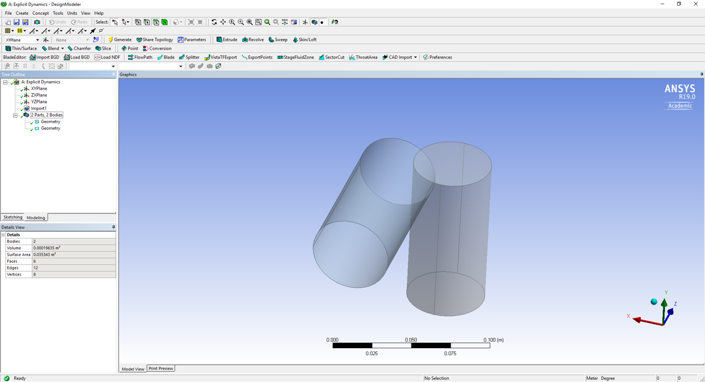Click the ExportPoints button
705x382 pixels.
point(257,58)
